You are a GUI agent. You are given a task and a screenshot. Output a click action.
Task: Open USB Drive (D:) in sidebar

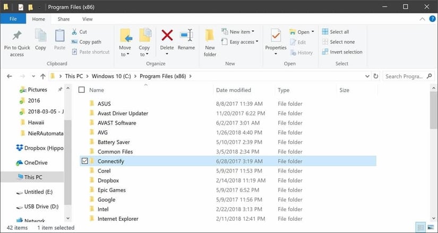pos(38,206)
